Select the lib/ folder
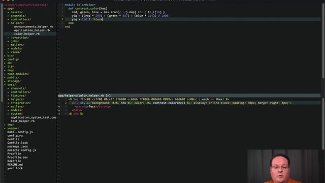 click(x=11, y=67)
